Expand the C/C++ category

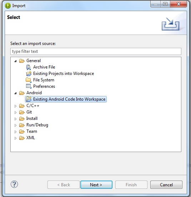click(15, 106)
